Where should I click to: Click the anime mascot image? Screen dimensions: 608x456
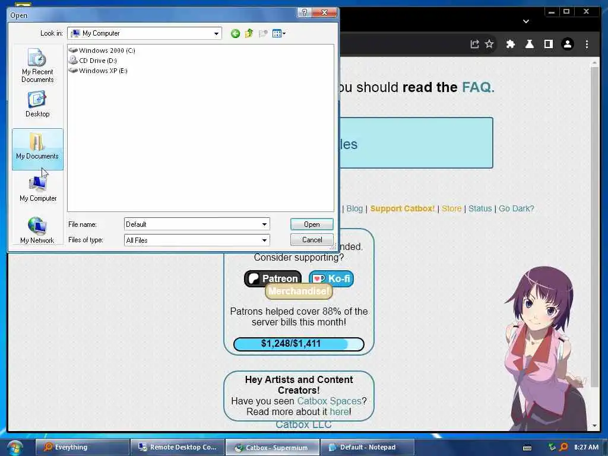pyautogui.click(x=546, y=348)
